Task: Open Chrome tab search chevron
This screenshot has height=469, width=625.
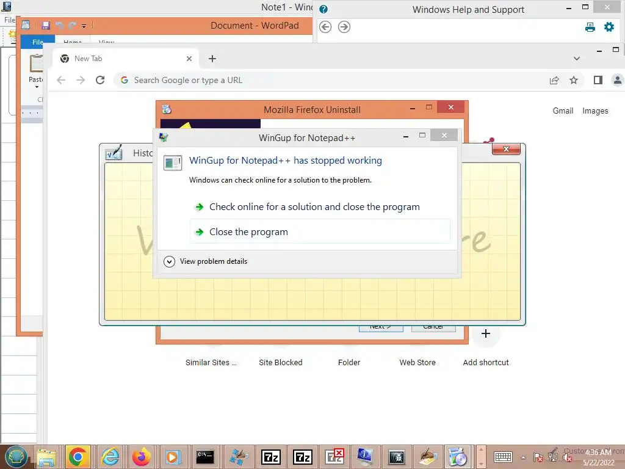Action: (x=576, y=59)
